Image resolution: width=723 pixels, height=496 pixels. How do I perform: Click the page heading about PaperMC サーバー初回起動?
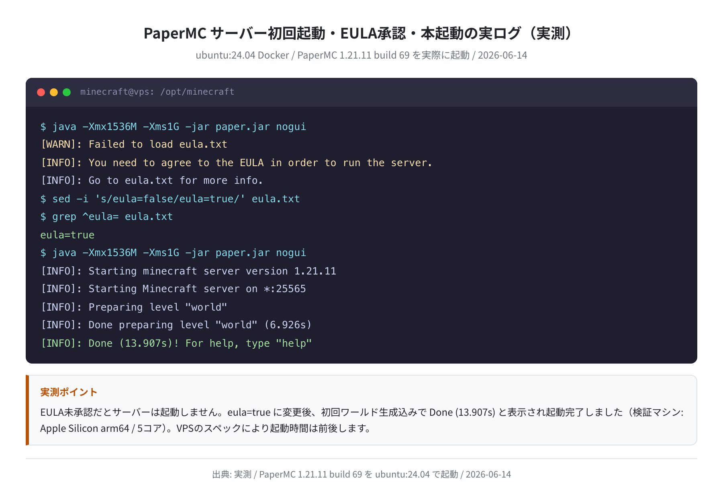[x=361, y=33]
